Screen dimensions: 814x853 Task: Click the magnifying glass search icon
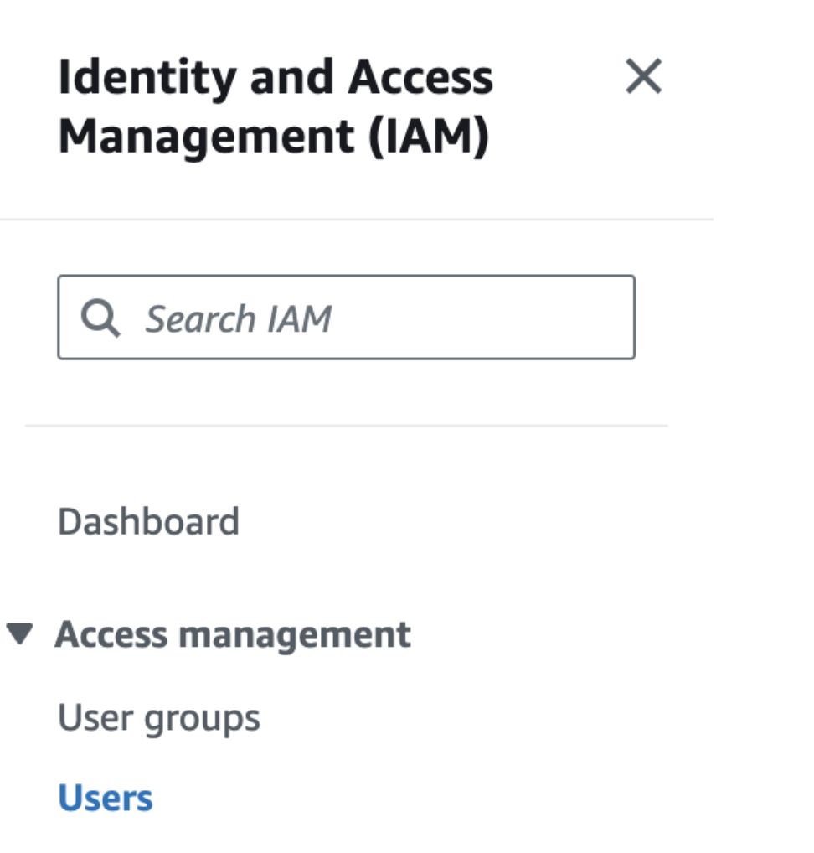pyautogui.click(x=100, y=318)
